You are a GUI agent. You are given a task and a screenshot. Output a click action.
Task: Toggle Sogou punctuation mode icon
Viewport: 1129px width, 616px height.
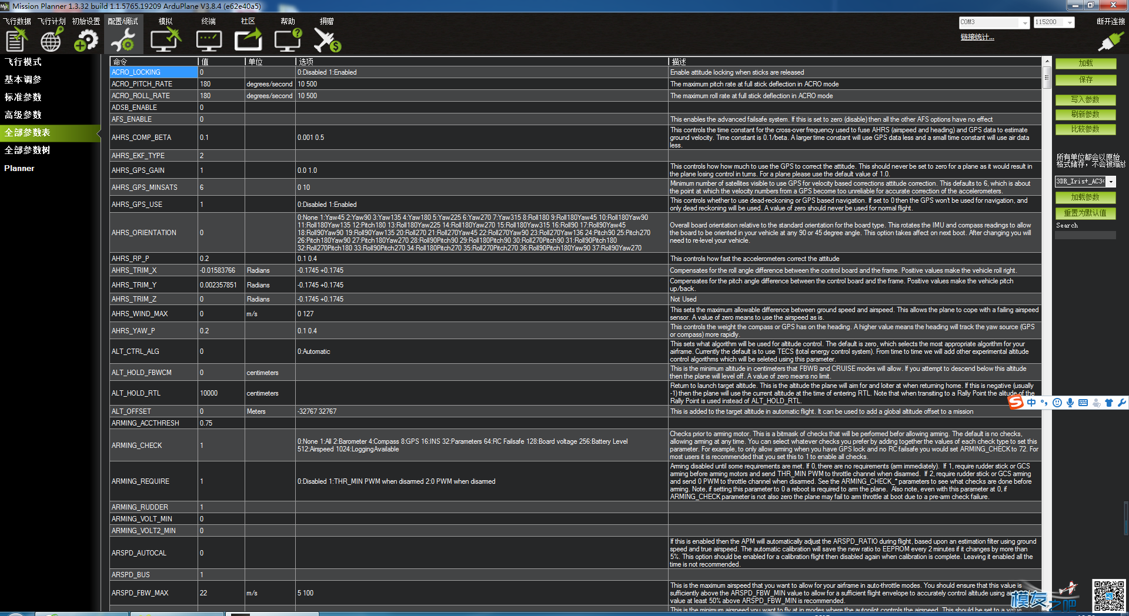pyautogui.click(x=1044, y=403)
